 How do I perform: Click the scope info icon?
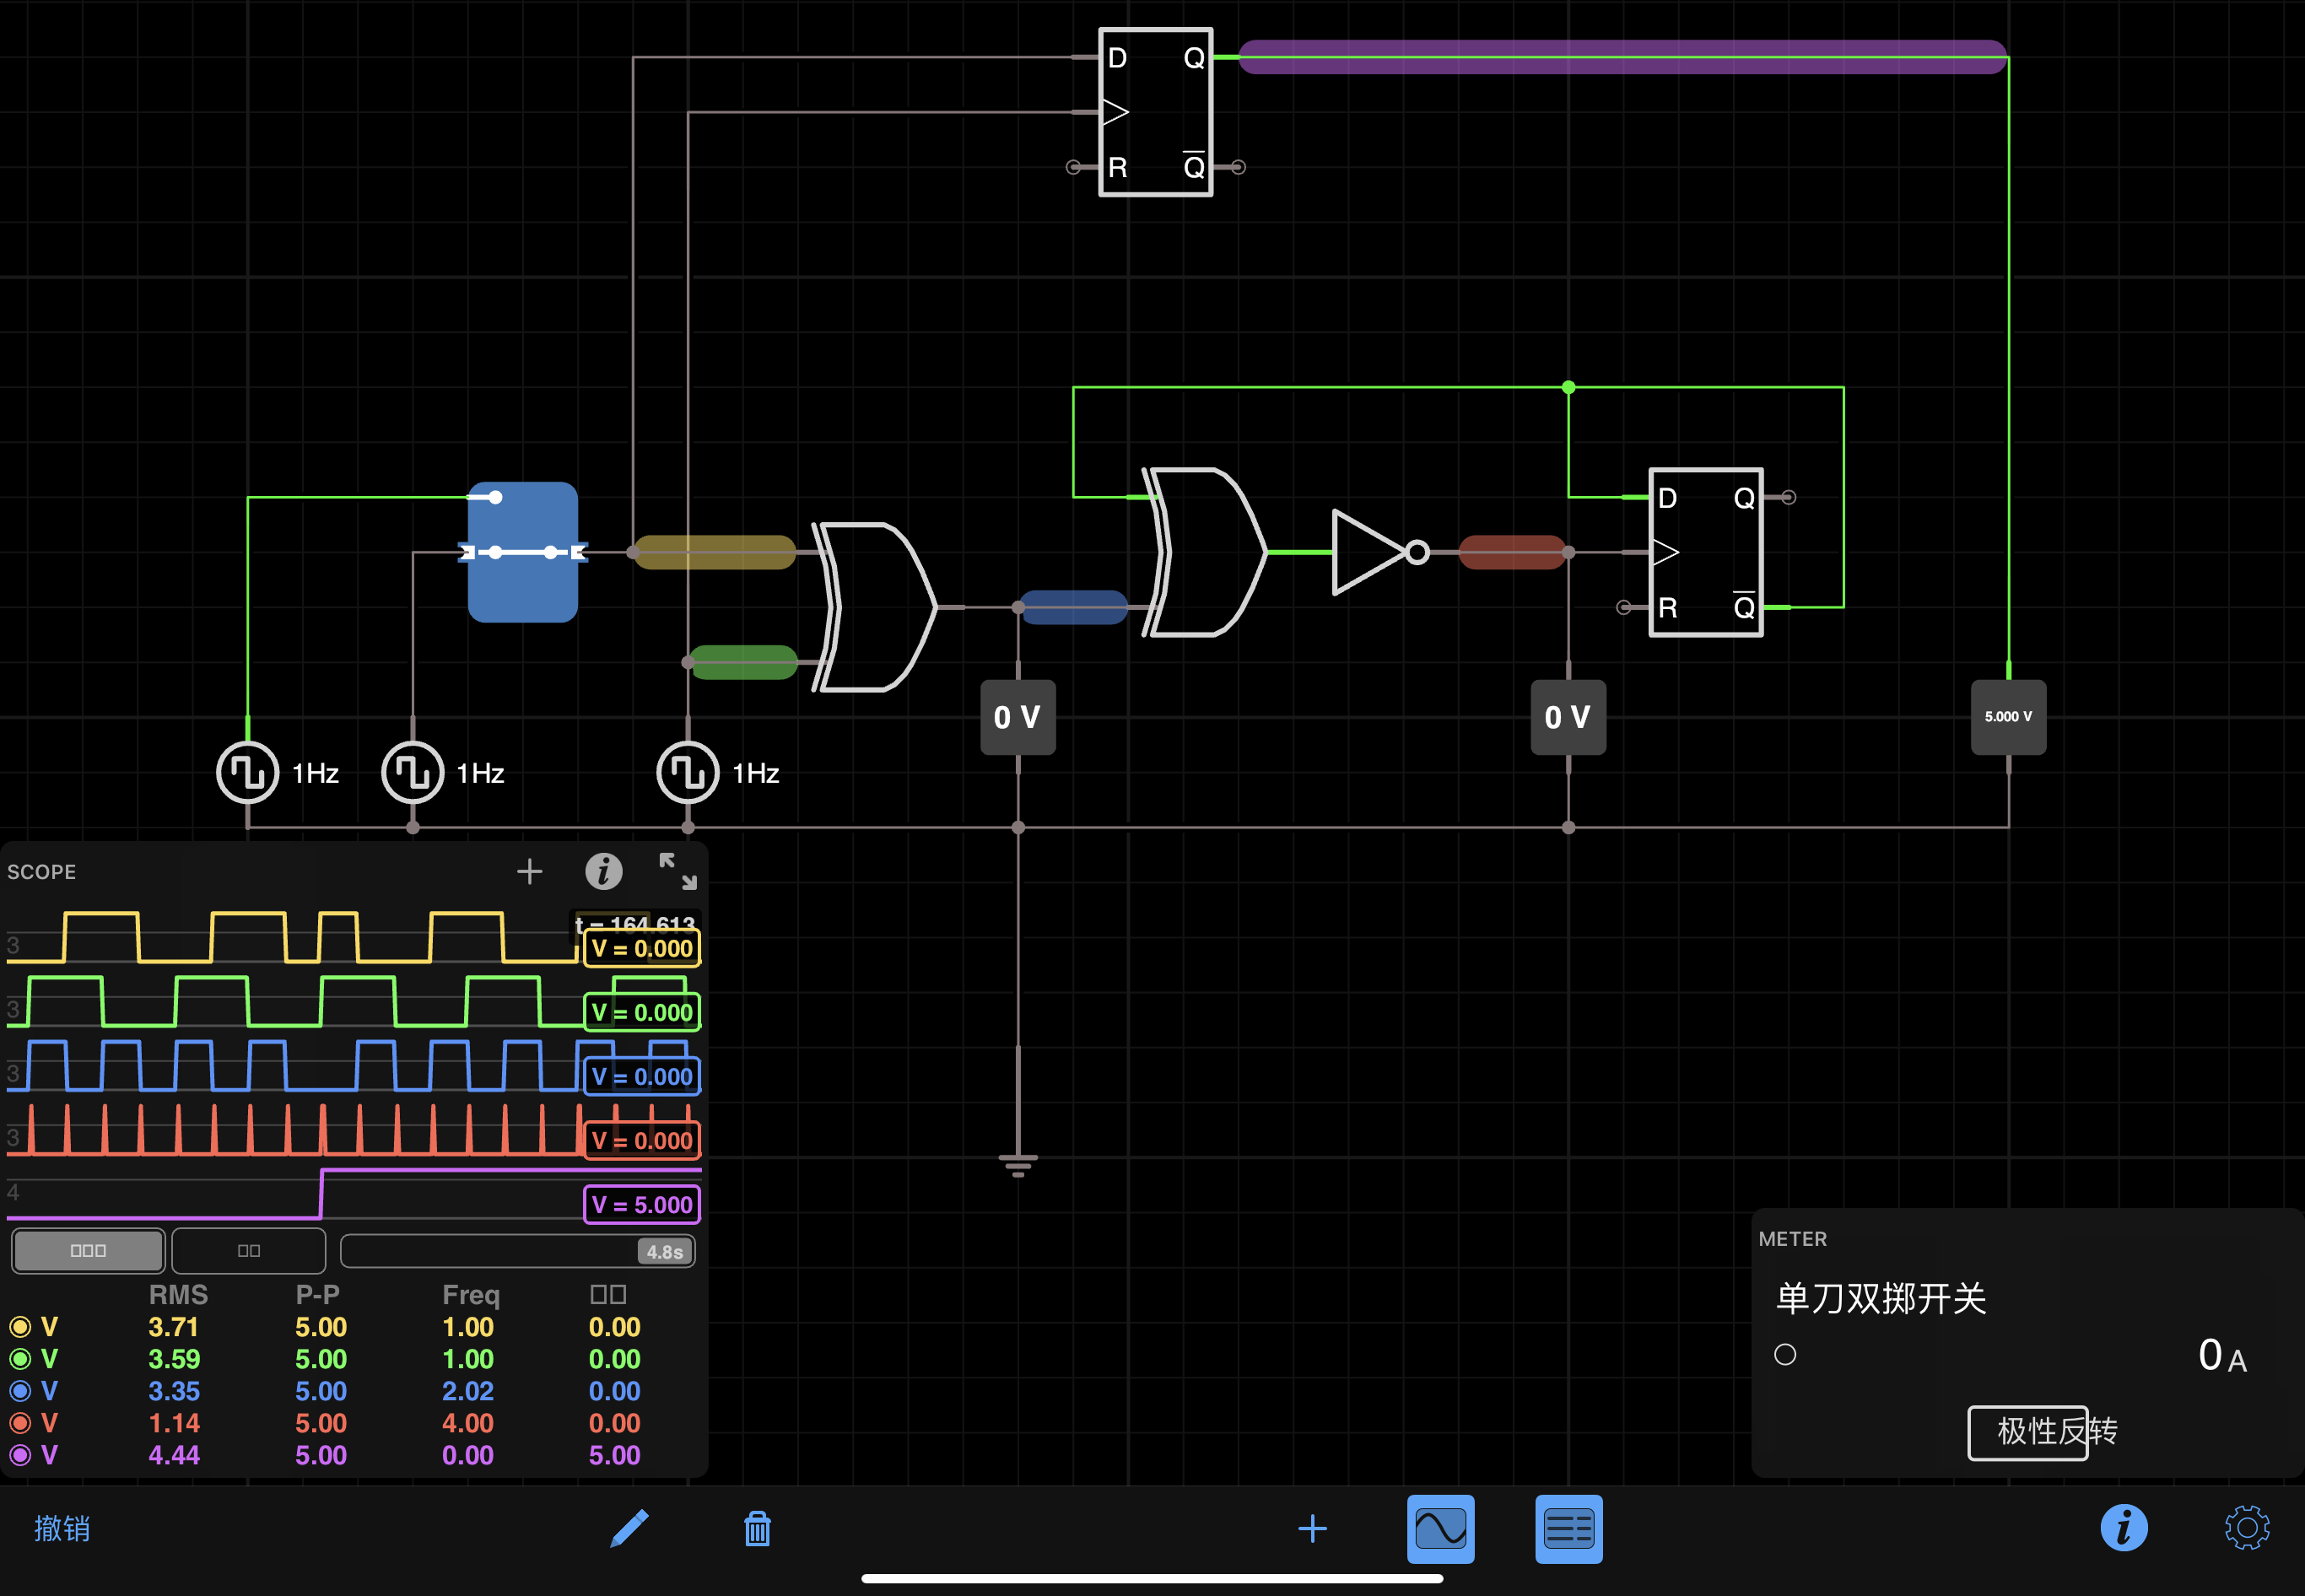603,871
